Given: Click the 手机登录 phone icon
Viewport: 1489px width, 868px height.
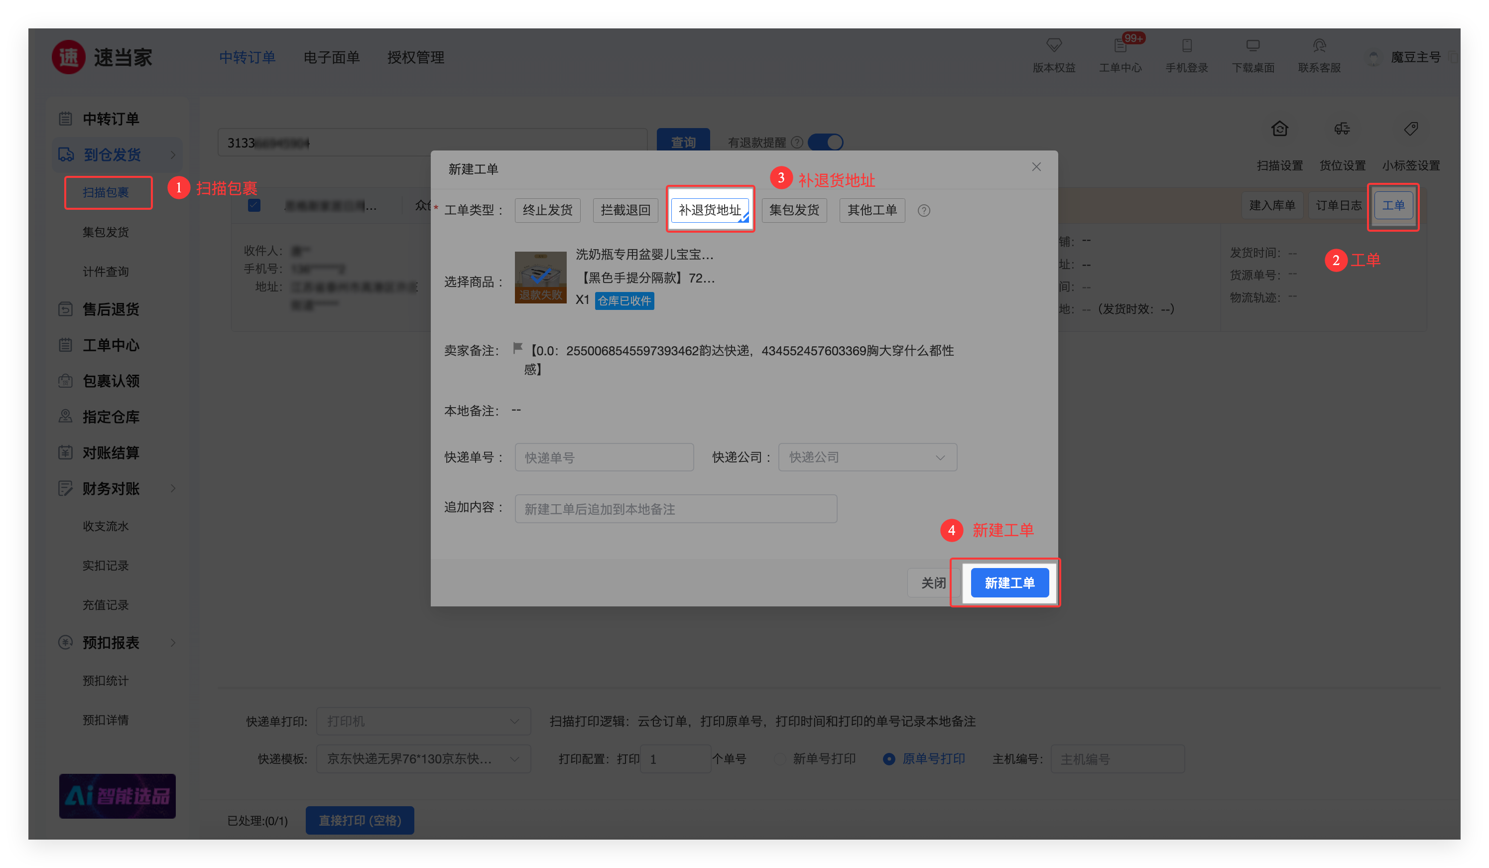Looking at the screenshot, I should pos(1187,45).
